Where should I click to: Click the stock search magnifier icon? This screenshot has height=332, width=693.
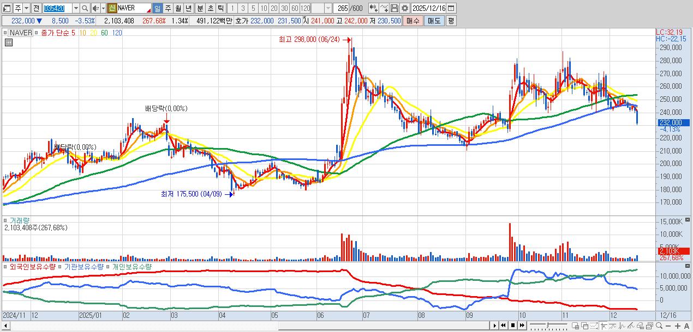[x=85, y=9]
